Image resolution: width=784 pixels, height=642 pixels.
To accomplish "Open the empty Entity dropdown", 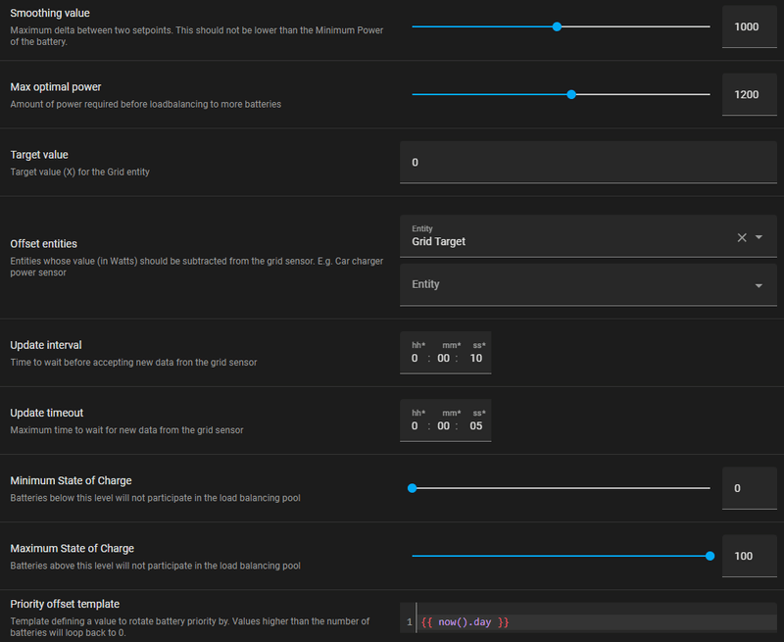I will 588,284.
